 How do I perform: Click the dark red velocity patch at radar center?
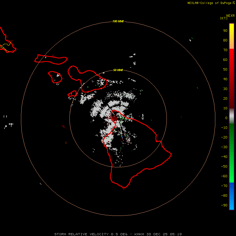click(x=114, y=118)
